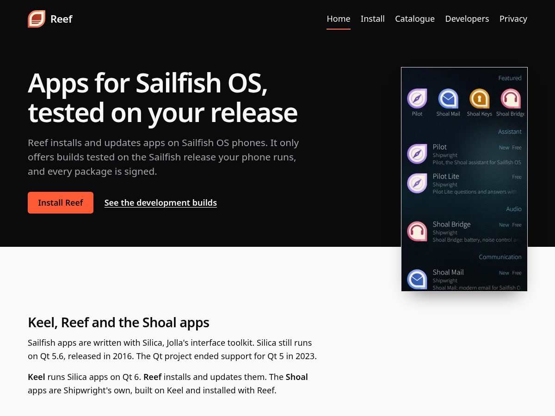Click the bold Keel word in paragraph
This screenshot has width=555, height=416.
37,377
